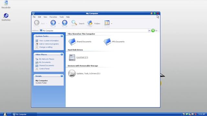The height and width of the screenshot is (116, 207).
Task: Open the File menu
Action: click(34, 17)
